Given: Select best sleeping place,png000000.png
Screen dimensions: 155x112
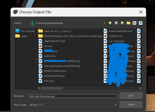Looking at the screenshot, I should 59,66.
